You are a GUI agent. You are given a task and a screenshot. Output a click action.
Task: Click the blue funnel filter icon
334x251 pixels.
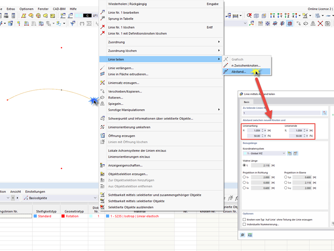(x=73, y=23)
